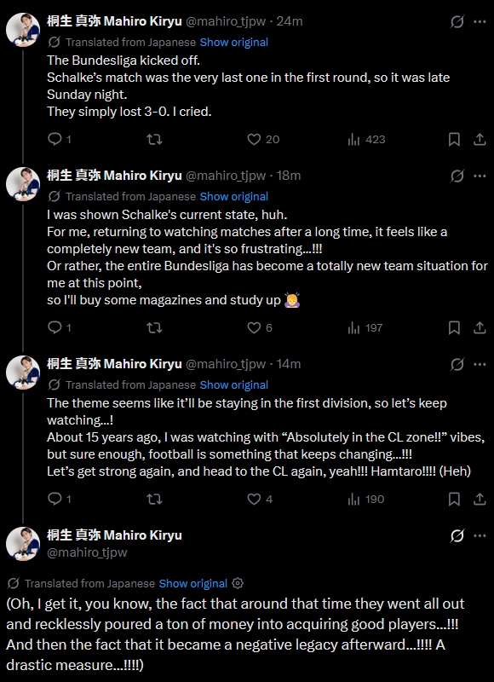Image resolution: width=494 pixels, height=682 pixels.
Task: Repost the 'Schalke's current state' tweet
Action: pyautogui.click(x=155, y=327)
